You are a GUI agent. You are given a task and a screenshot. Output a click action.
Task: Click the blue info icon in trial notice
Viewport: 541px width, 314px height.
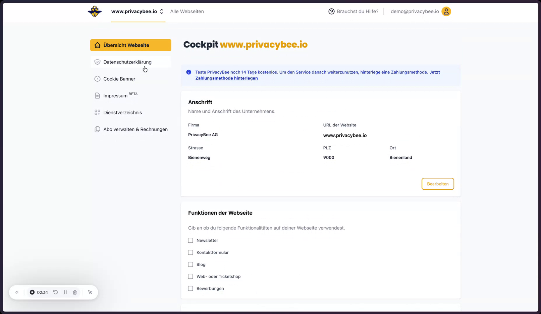pyautogui.click(x=189, y=72)
